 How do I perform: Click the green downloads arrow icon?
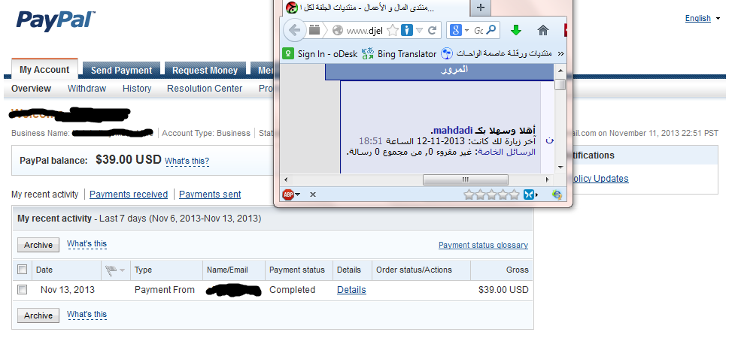click(515, 30)
